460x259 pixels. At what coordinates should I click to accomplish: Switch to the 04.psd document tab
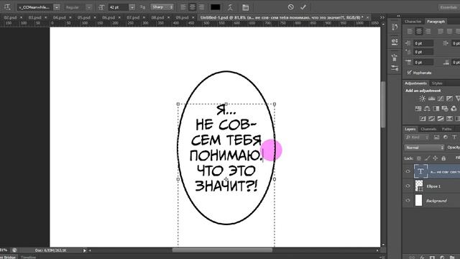tap(59, 17)
